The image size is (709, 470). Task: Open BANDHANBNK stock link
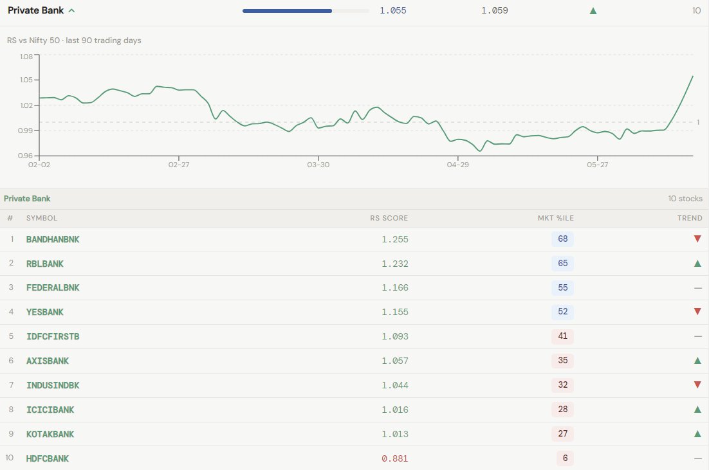click(53, 240)
